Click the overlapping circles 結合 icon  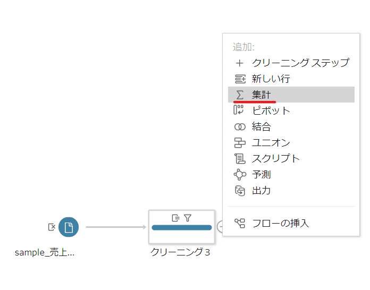click(x=240, y=126)
